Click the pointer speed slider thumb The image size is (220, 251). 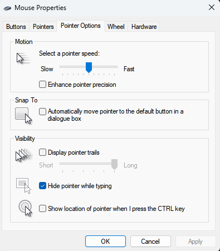(x=89, y=67)
